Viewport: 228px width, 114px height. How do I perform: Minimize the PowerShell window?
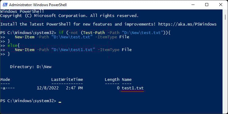tap(193, 5)
